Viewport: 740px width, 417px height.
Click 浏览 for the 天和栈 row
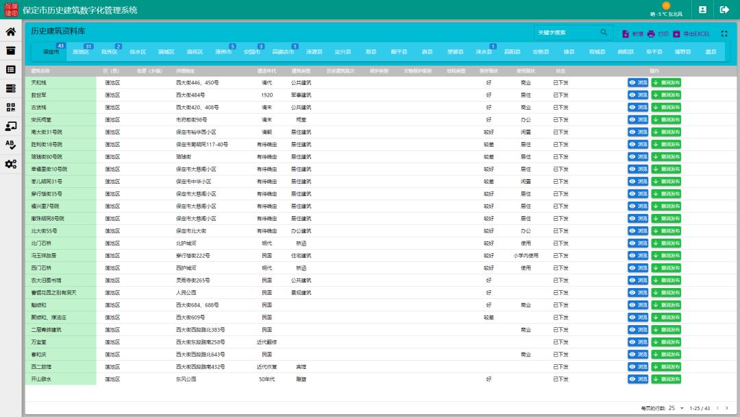[x=638, y=82]
